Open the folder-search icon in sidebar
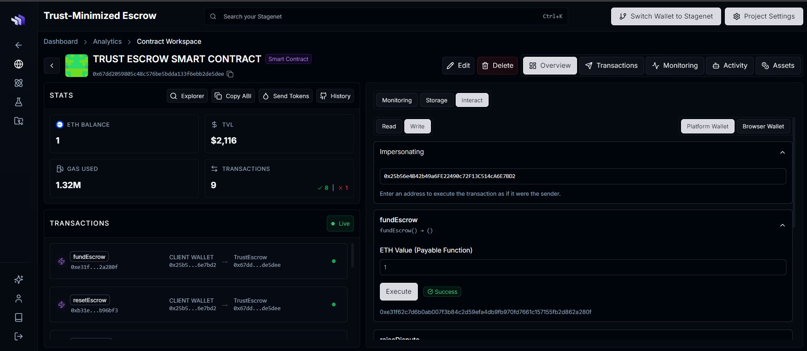Viewport: 807px width, 351px height. click(19, 121)
